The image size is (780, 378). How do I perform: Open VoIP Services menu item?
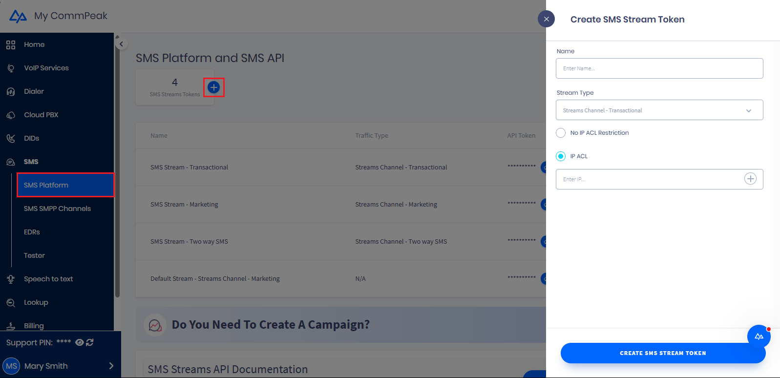[46, 68]
